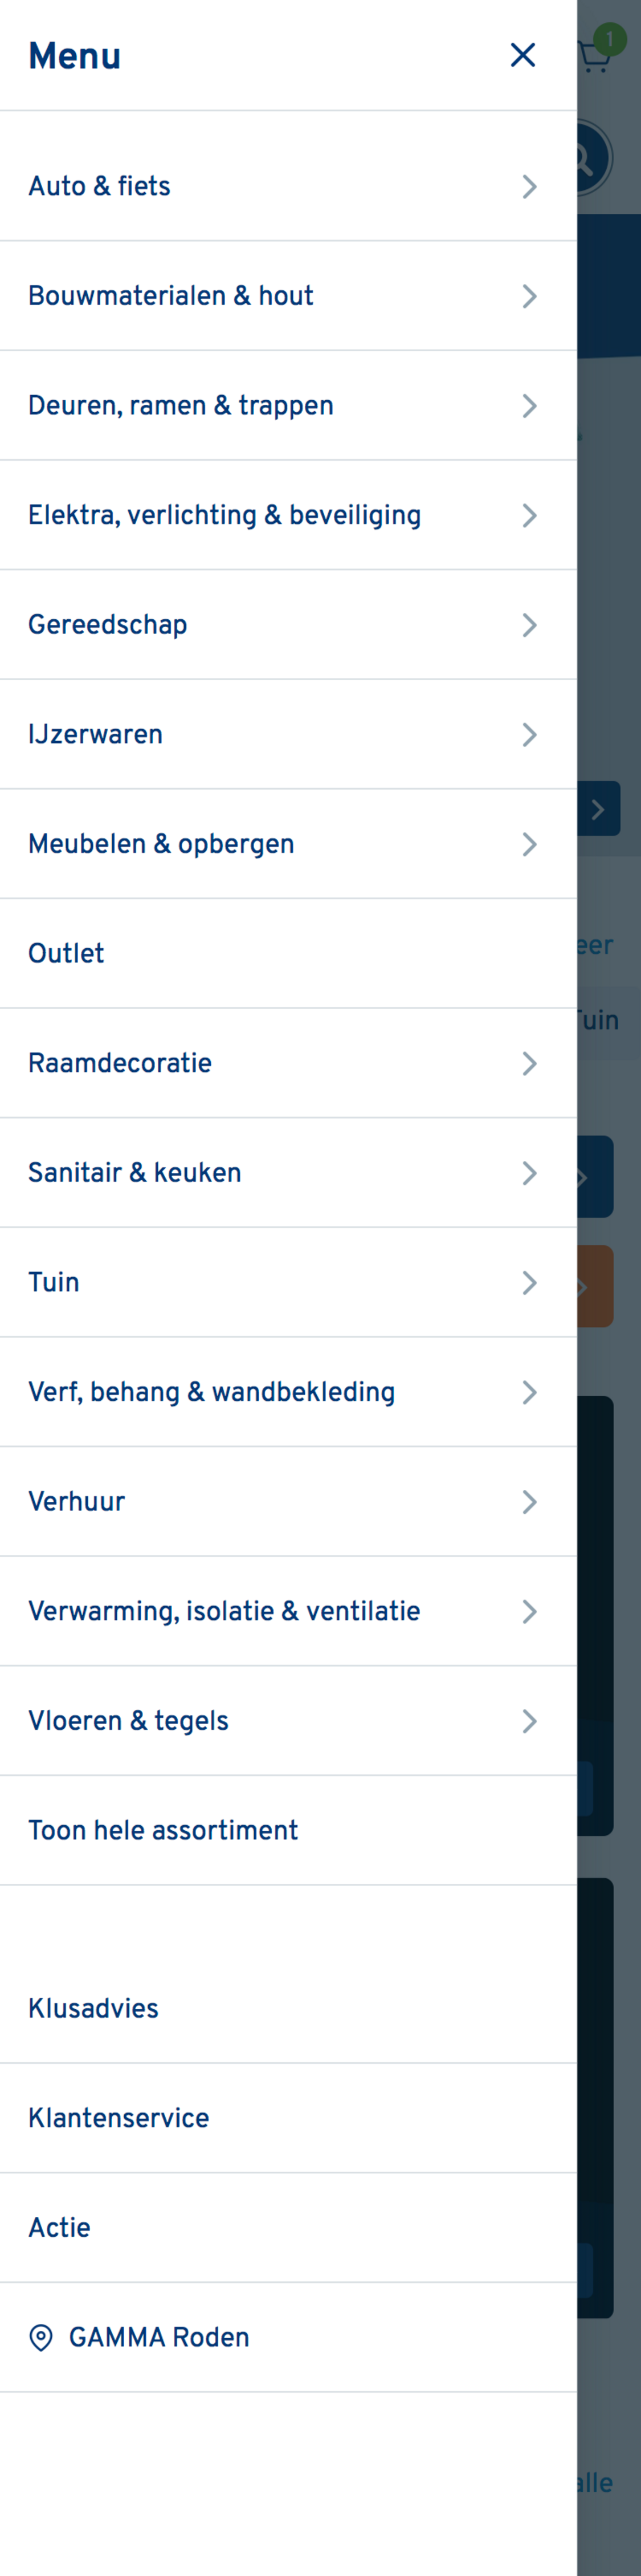Screen dimensions: 641x2576
Task: Open the Tuin category
Action: [x=530, y=1282]
